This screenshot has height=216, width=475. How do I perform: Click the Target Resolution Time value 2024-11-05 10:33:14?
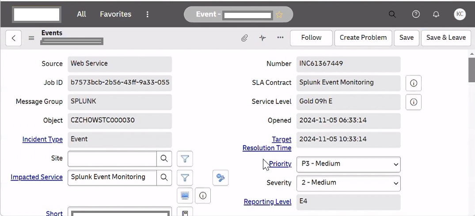[x=348, y=139]
